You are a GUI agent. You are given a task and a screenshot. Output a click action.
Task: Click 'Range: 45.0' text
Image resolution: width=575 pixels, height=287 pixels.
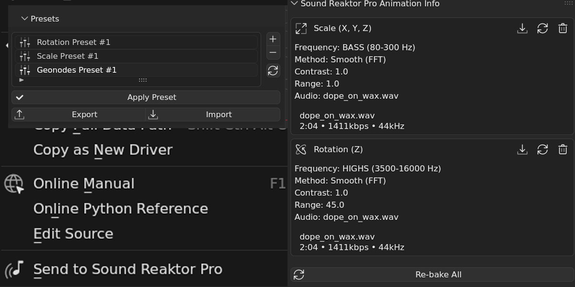tap(319, 205)
